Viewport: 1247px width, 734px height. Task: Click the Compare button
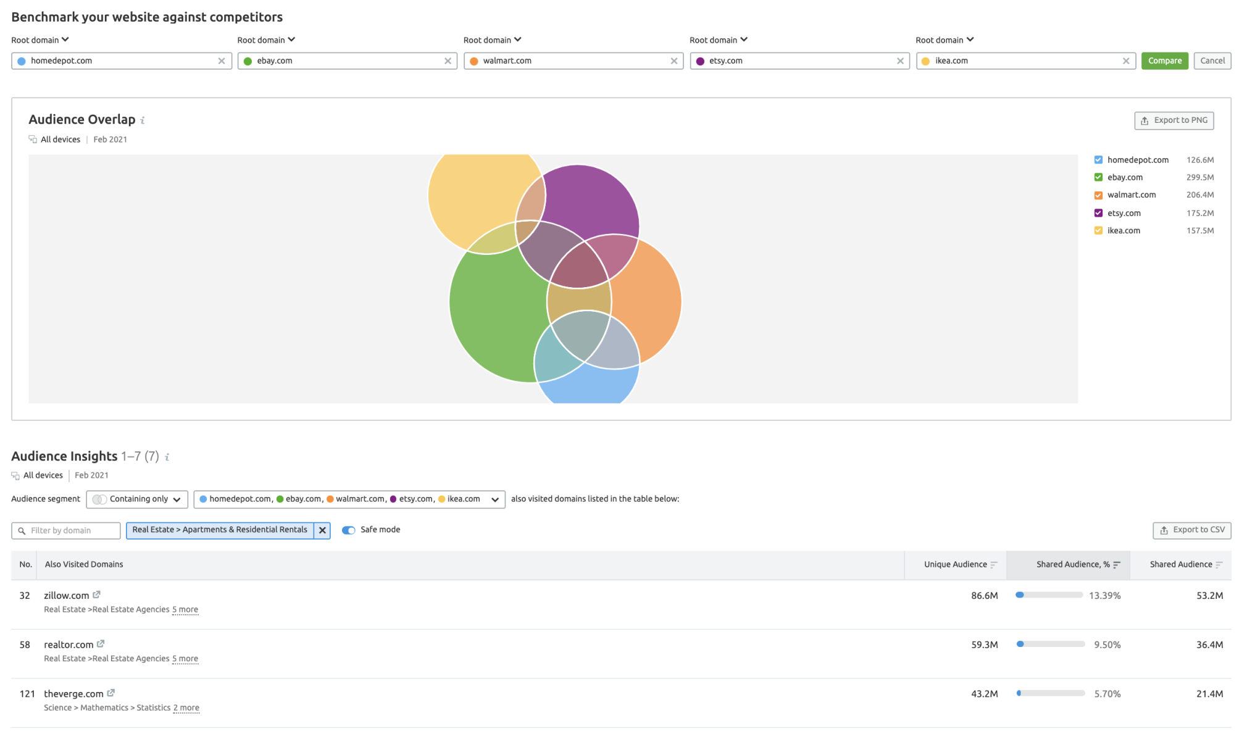(1165, 60)
